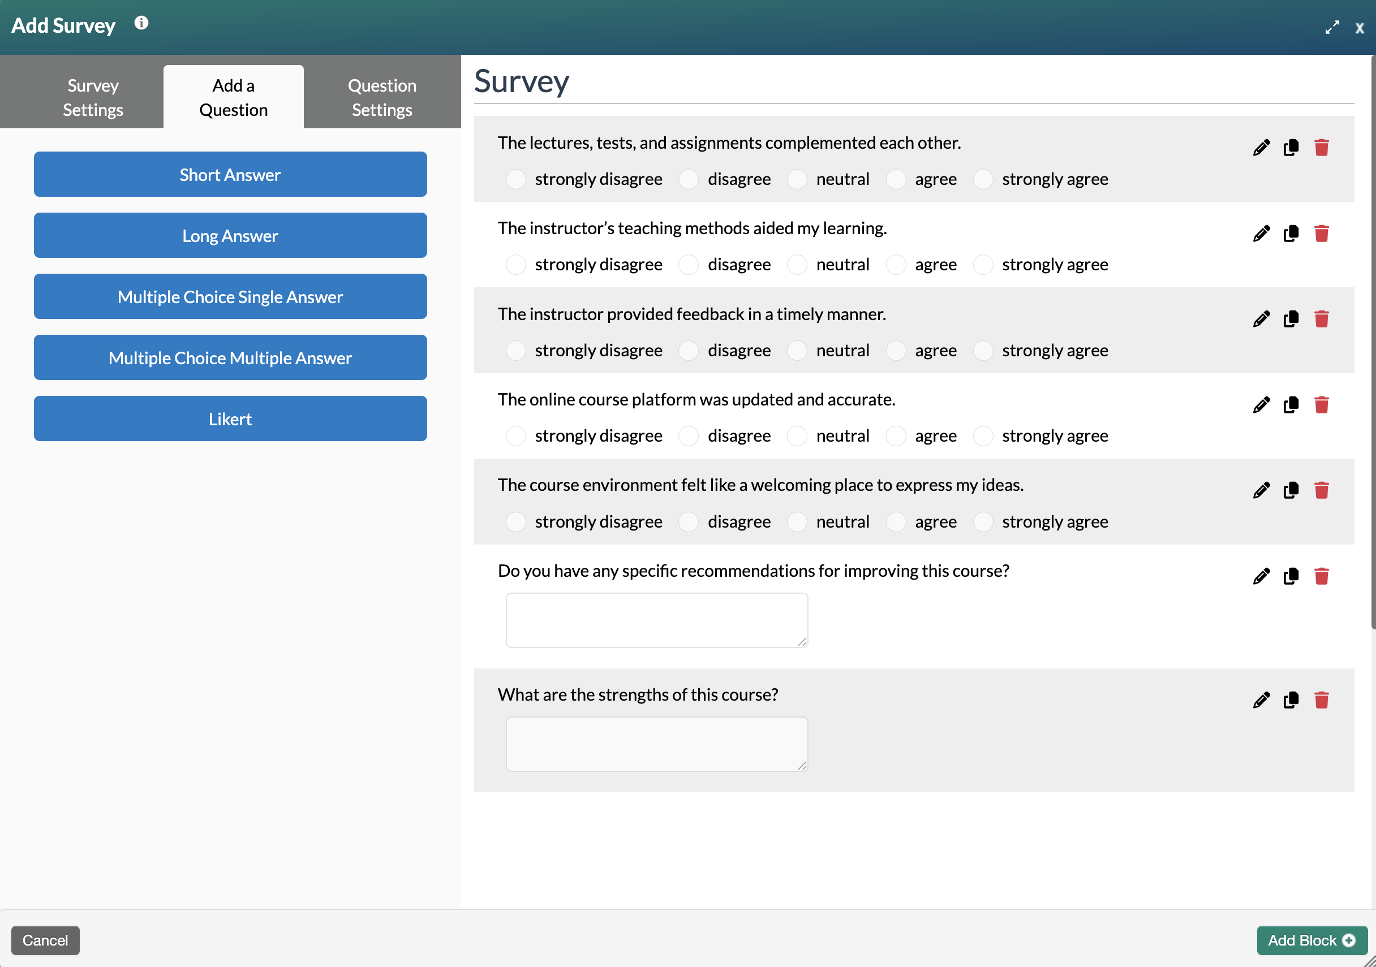The width and height of the screenshot is (1376, 967).
Task: Add a Short Answer question
Action: click(x=230, y=174)
